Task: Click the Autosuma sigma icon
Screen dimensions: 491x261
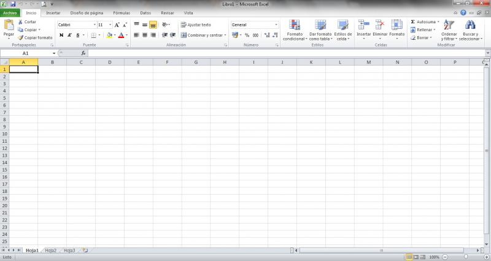Action: [413, 22]
